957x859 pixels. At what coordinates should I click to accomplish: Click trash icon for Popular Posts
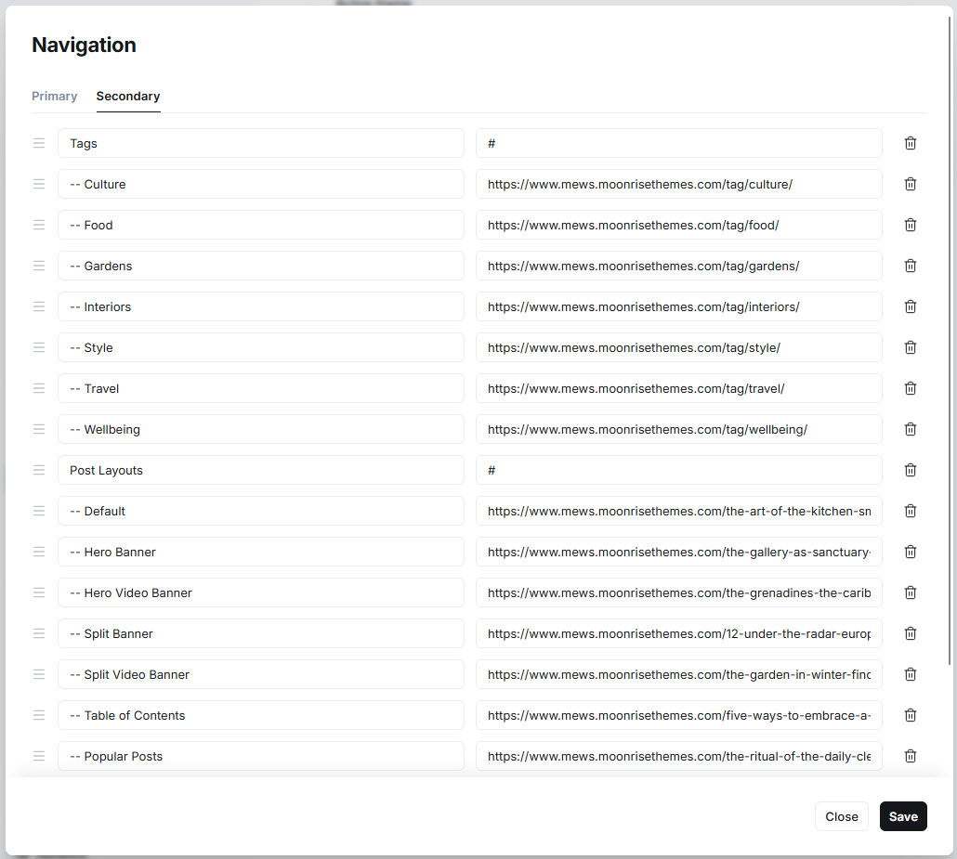click(910, 756)
